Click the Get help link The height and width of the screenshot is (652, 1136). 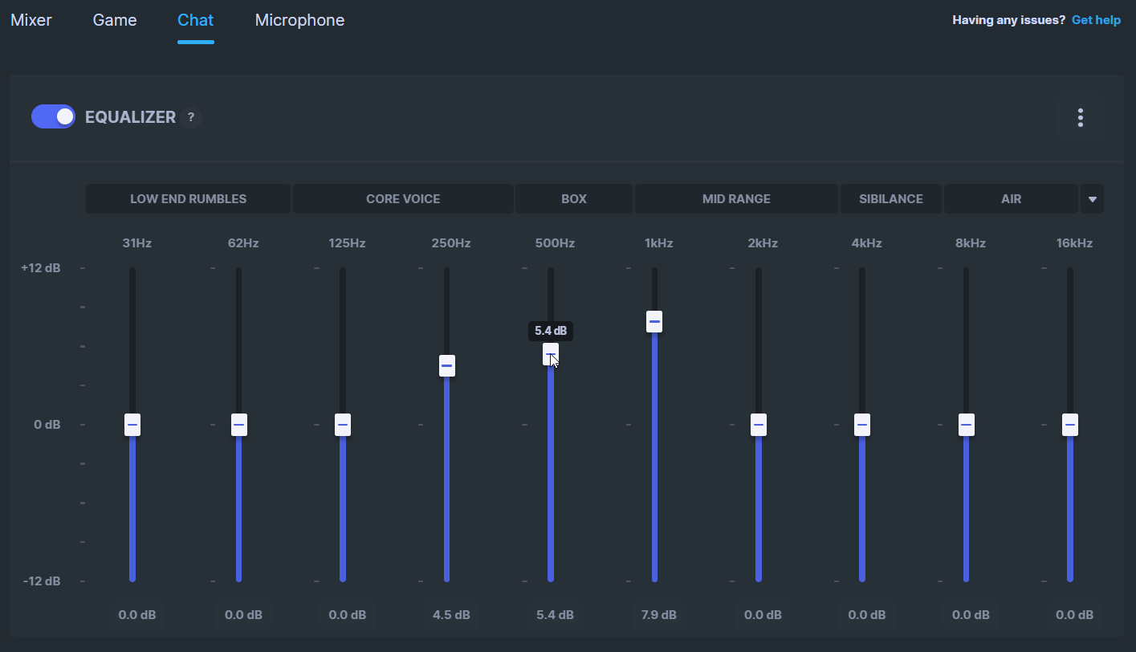point(1096,20)
